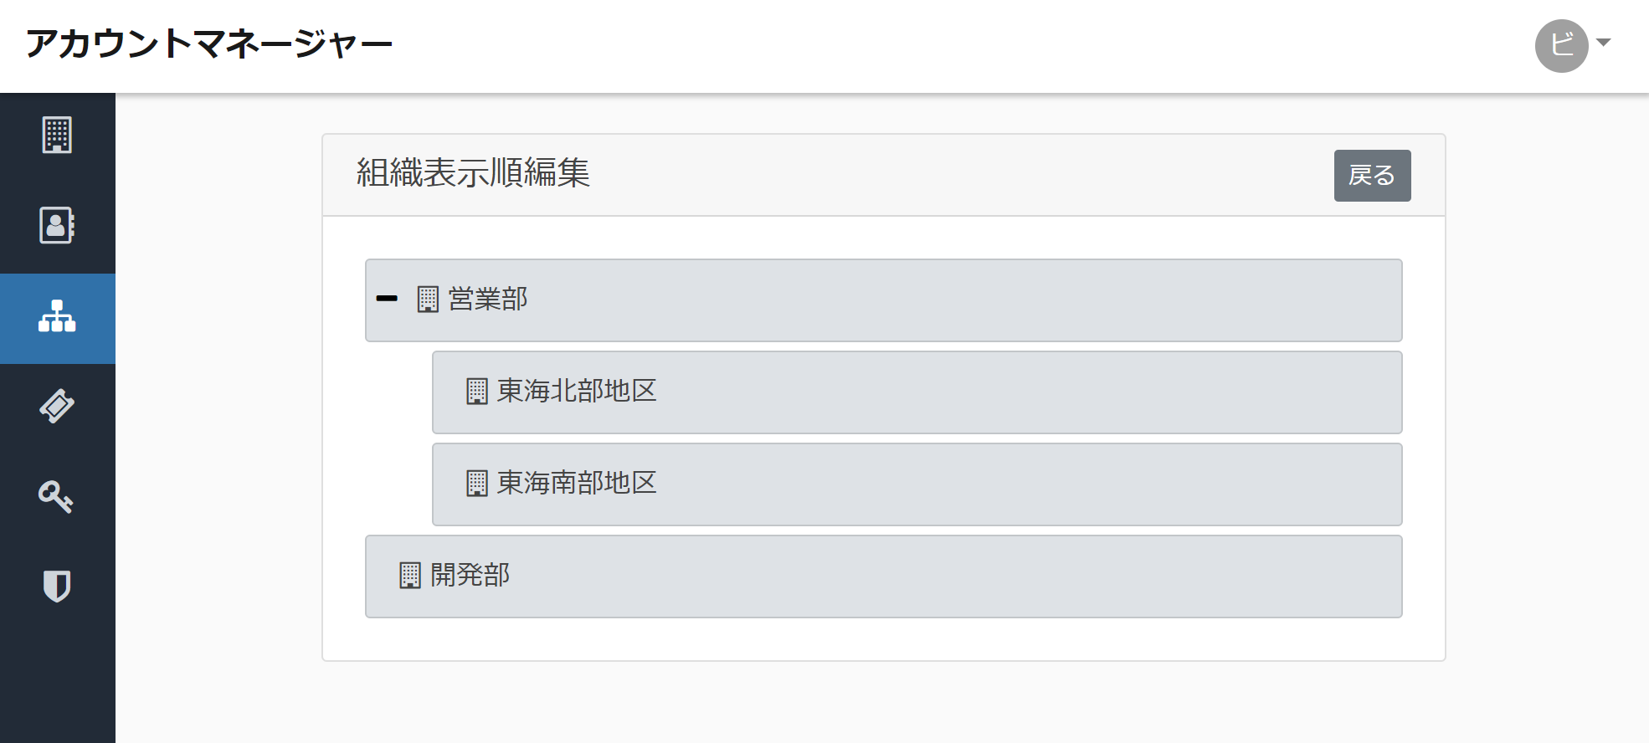Collapse the 営業部 tree with minus
Screen dimensions: 1649x743
point(387,299)
